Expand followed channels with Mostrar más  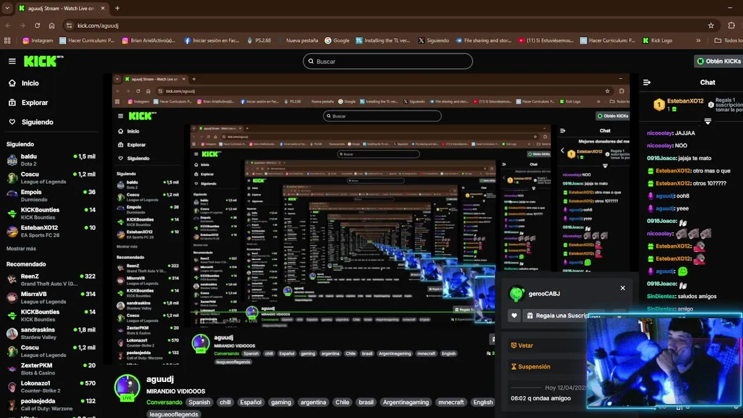[21, 248]
